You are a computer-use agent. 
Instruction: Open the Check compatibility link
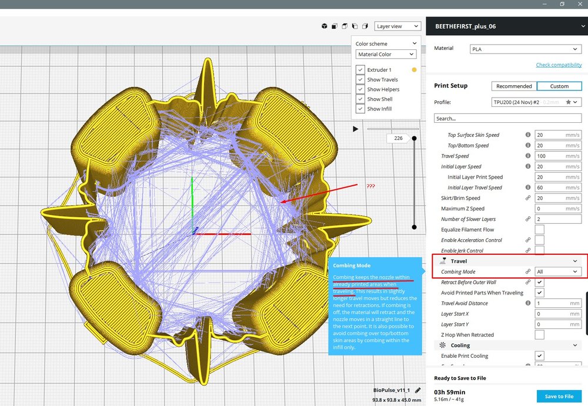[559, 65]
